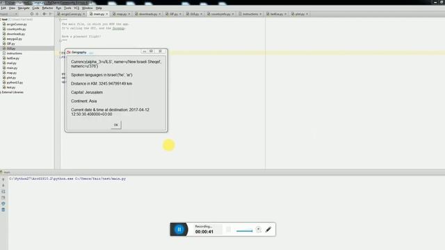
Task: Open the VCS menu
Action: pos(76,8)
